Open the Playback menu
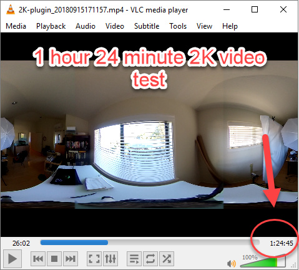299x270 pixels. tap(51, 26)
